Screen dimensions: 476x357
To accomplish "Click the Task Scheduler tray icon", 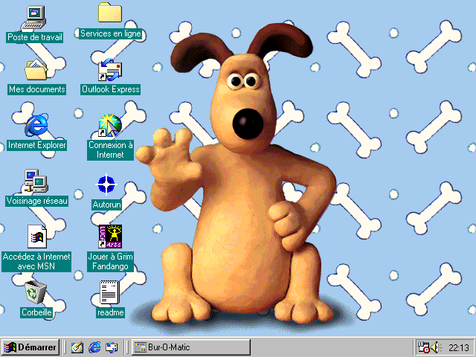I will pos(423,347).
